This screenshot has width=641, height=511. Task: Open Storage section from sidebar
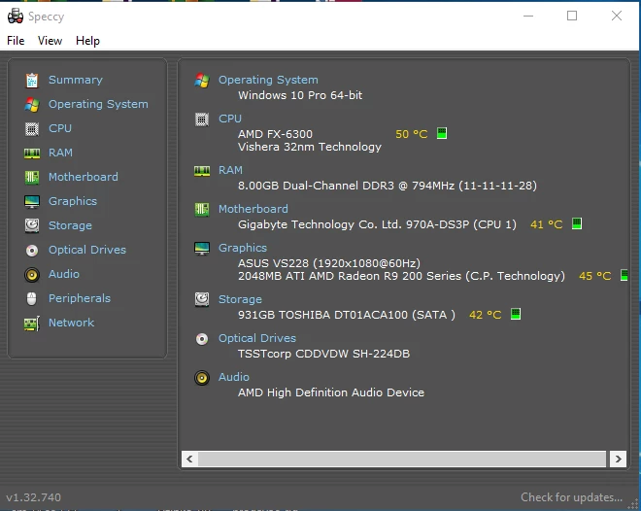click(x=70, y=225)
